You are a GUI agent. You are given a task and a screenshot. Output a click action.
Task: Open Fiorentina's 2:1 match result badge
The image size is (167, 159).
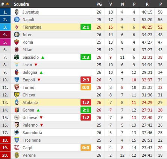[86, 27]
